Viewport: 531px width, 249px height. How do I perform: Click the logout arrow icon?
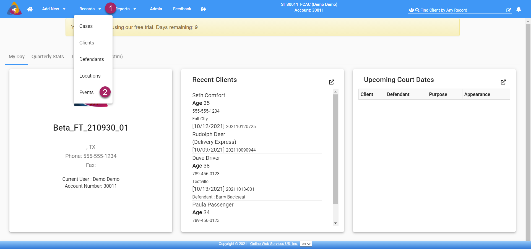tap(204, 9)
